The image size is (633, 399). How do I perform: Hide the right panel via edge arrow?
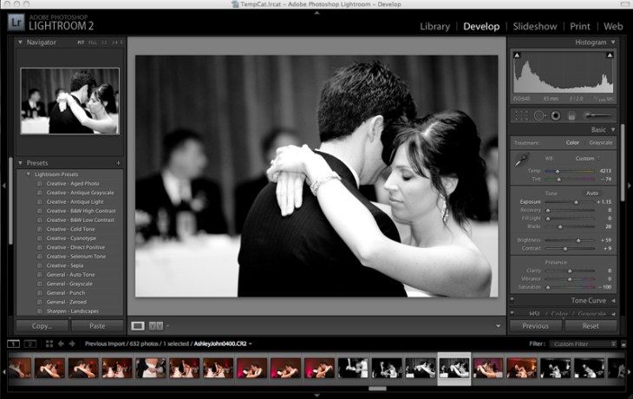pyautogui.click(x=630, y=186)
